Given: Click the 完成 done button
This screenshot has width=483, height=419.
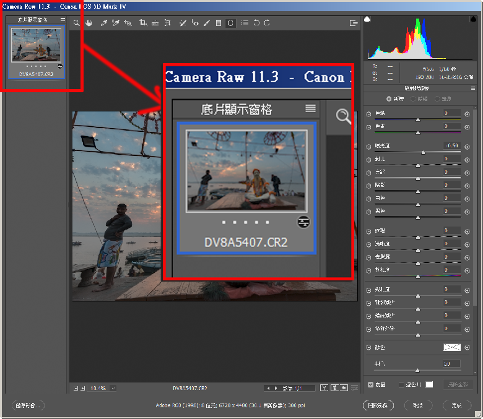Looking at the screenshot, I should click(x=457, y=405).
